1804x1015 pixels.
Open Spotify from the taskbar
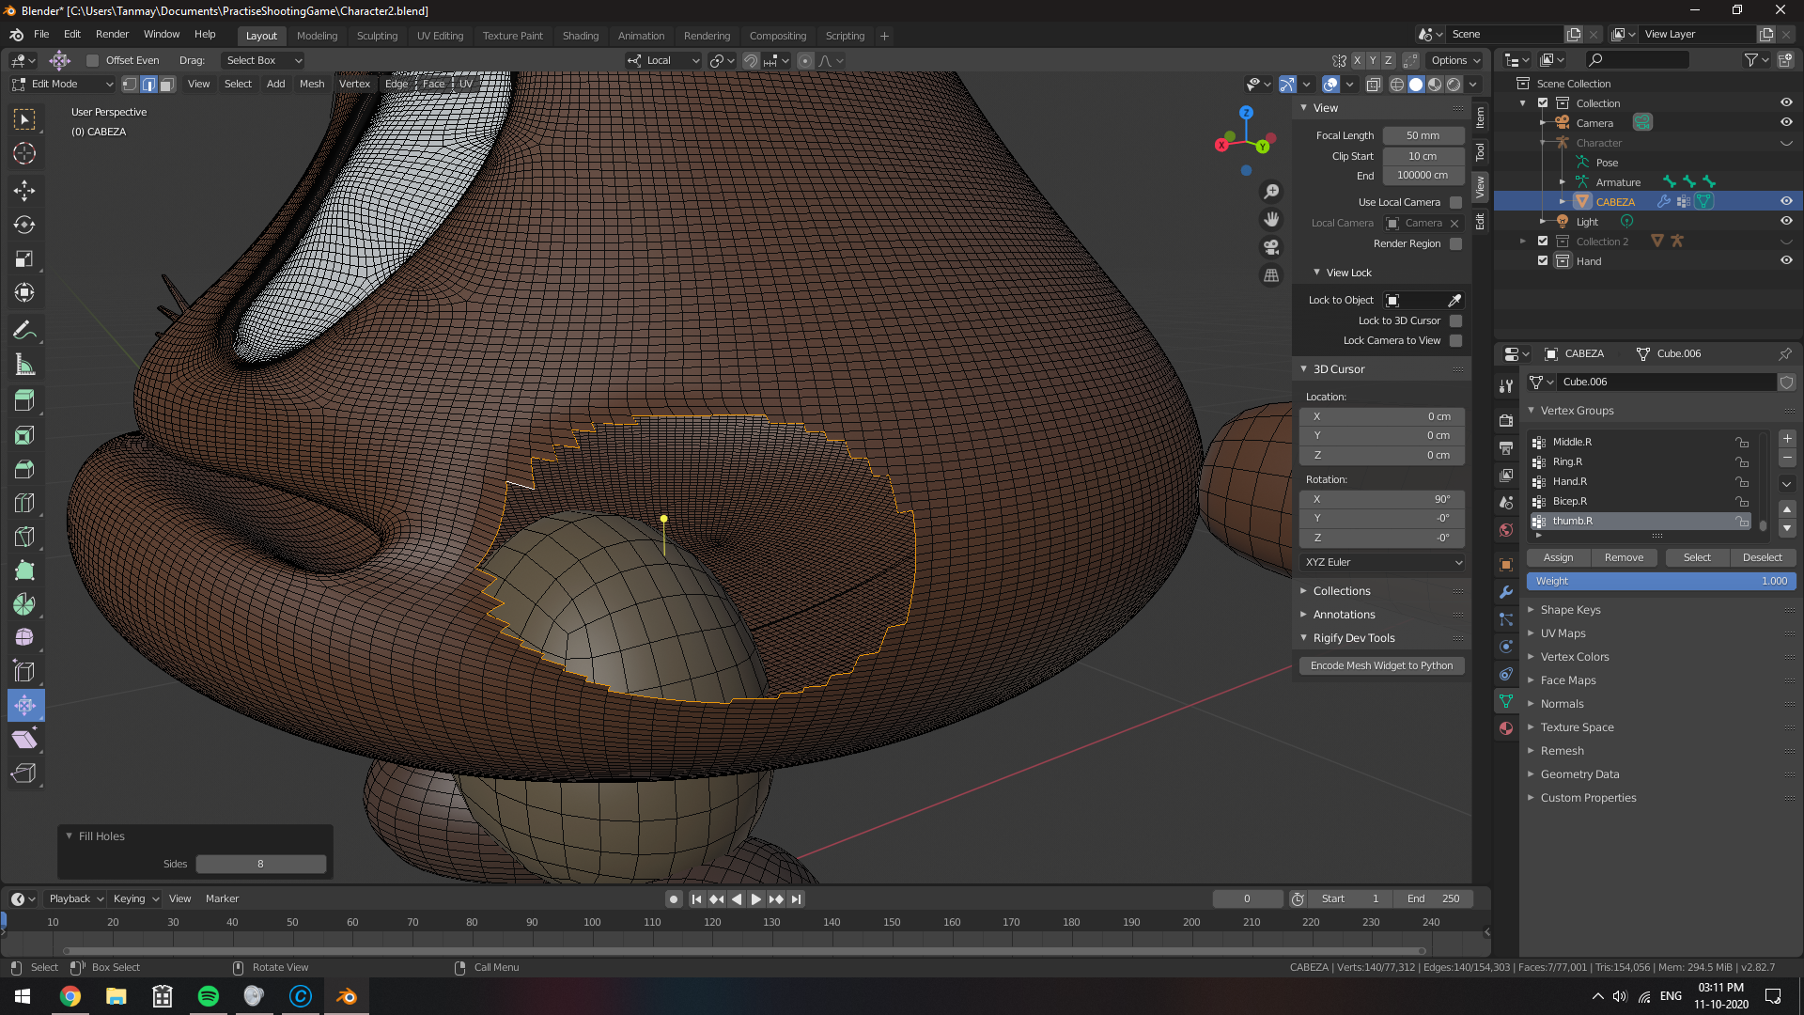[209, 996]
